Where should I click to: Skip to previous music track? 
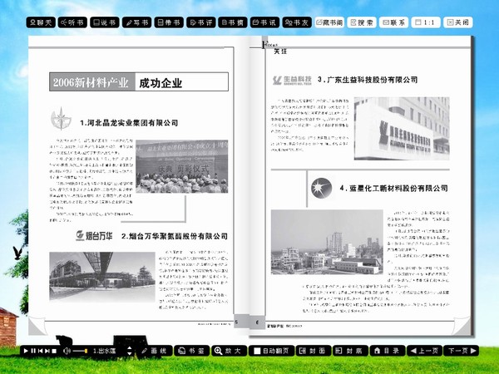pyautogui.click(x=40, y=351)
